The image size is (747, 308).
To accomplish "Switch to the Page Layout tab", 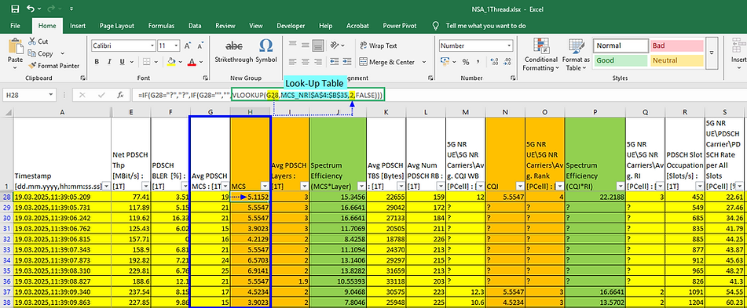I will [117, 26].
